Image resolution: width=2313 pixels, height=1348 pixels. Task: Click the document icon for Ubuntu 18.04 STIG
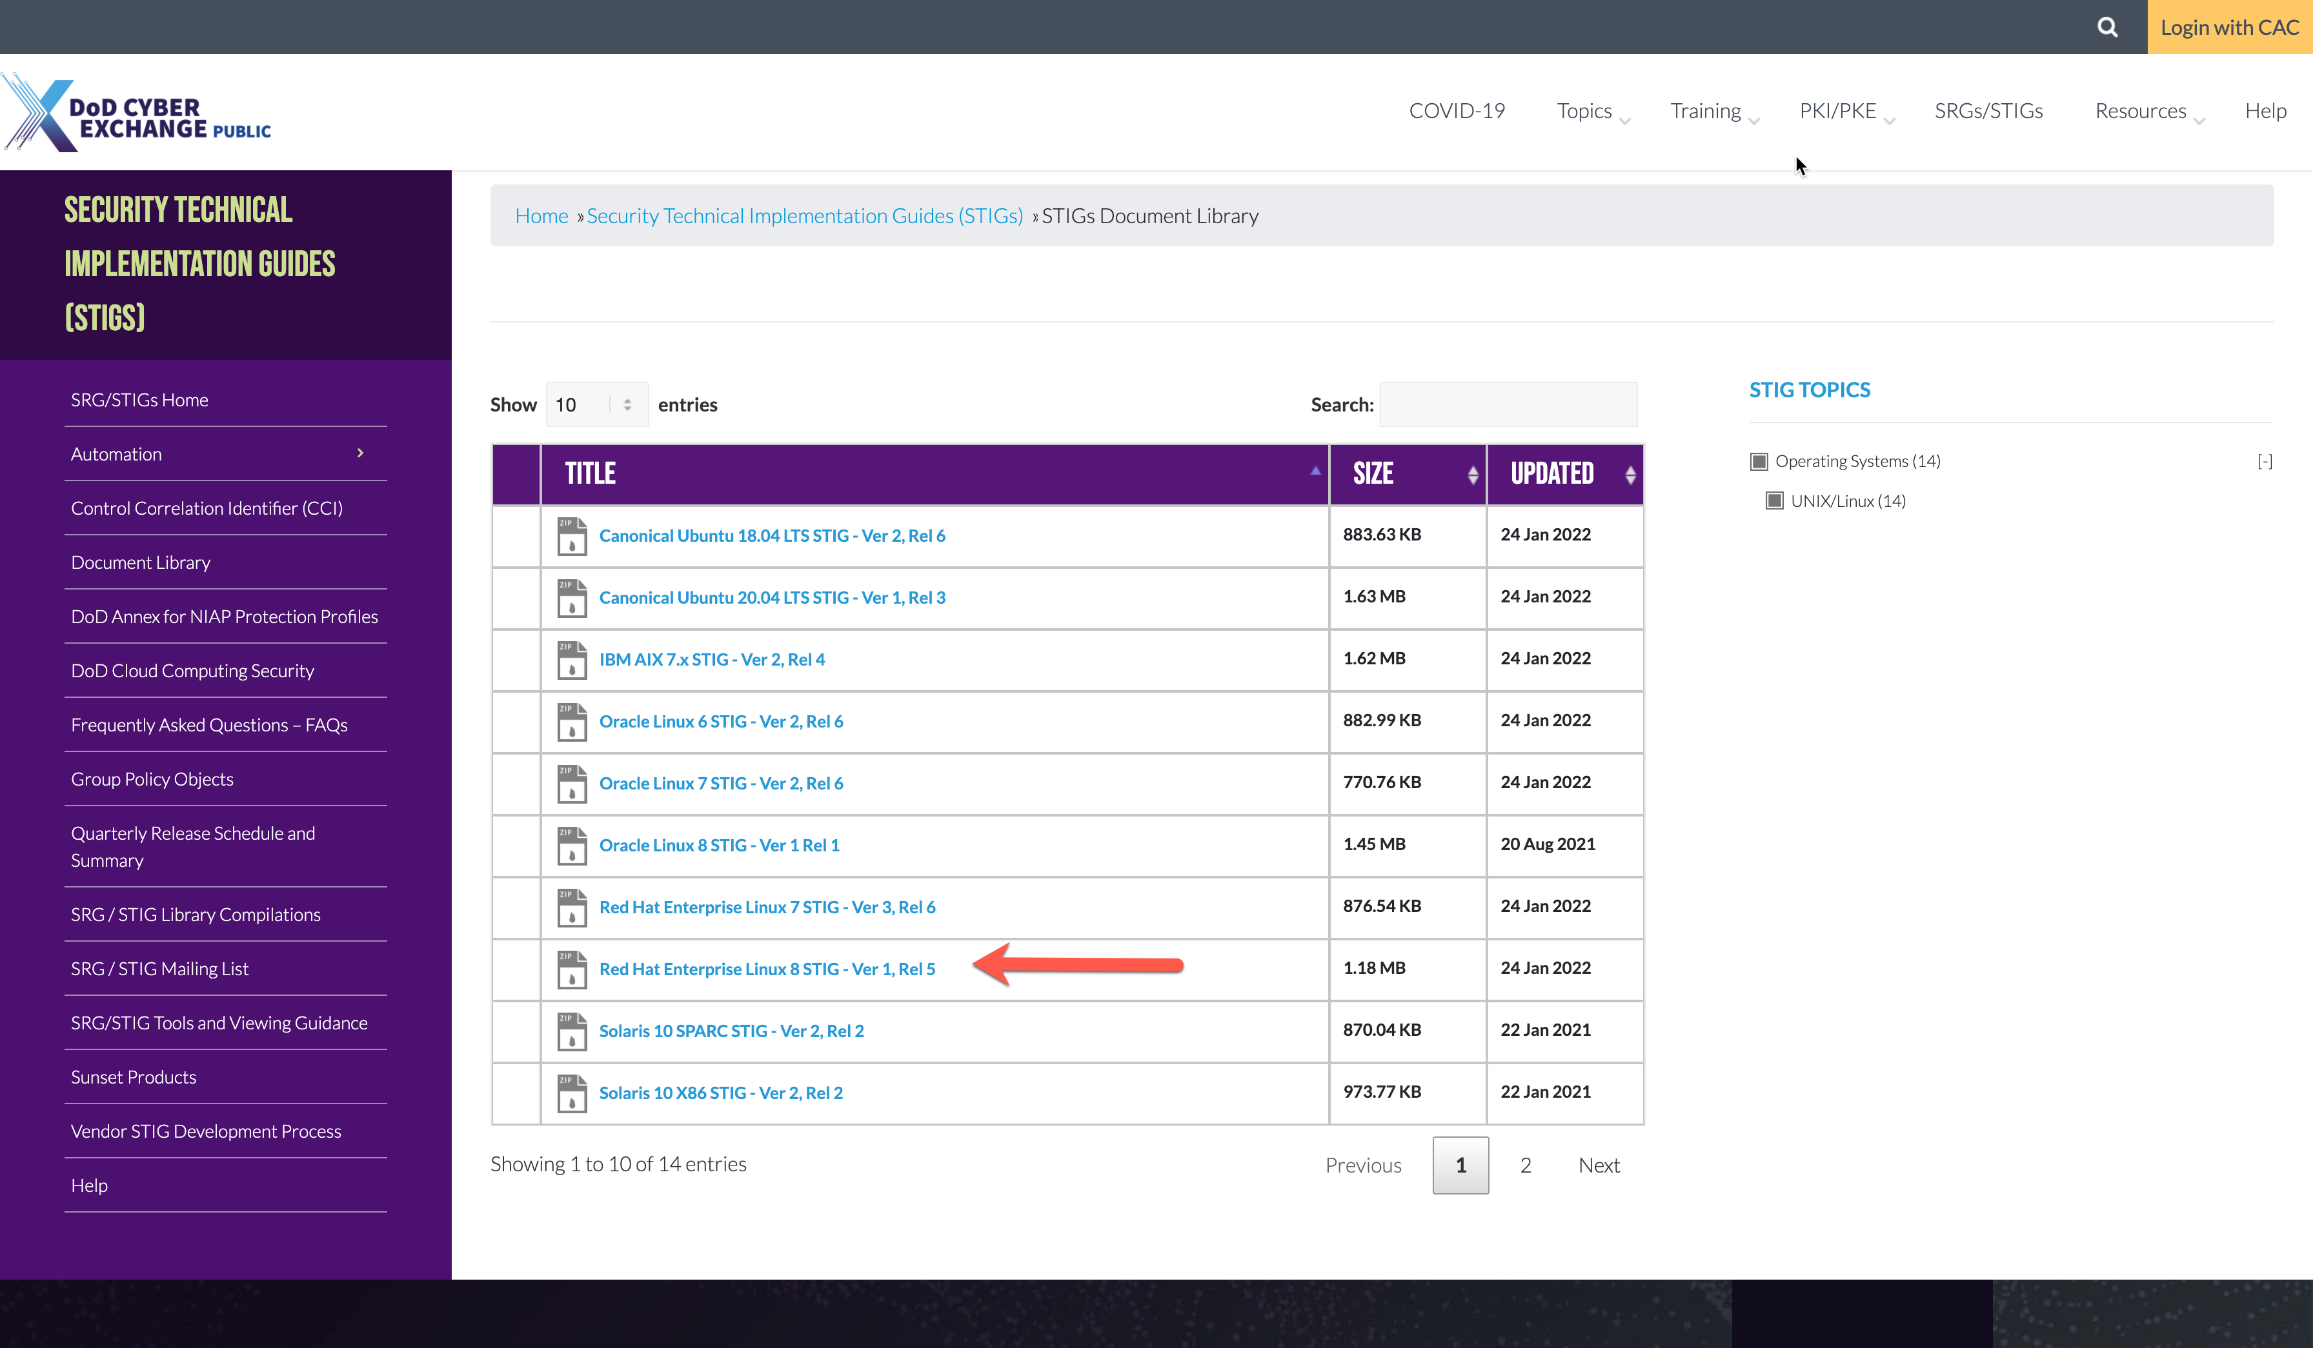570,535
